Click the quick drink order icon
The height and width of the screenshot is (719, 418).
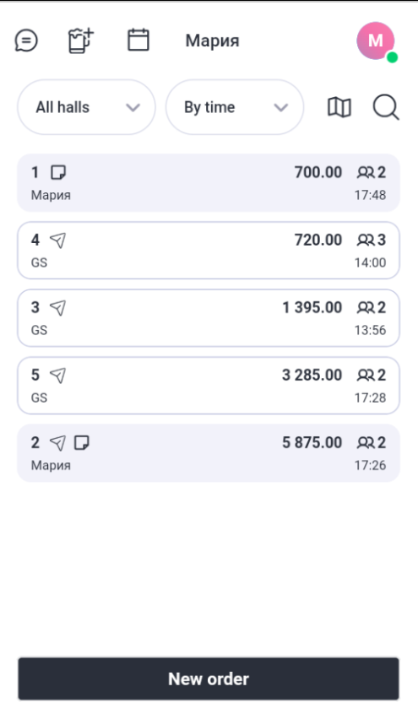coord(81,41)
